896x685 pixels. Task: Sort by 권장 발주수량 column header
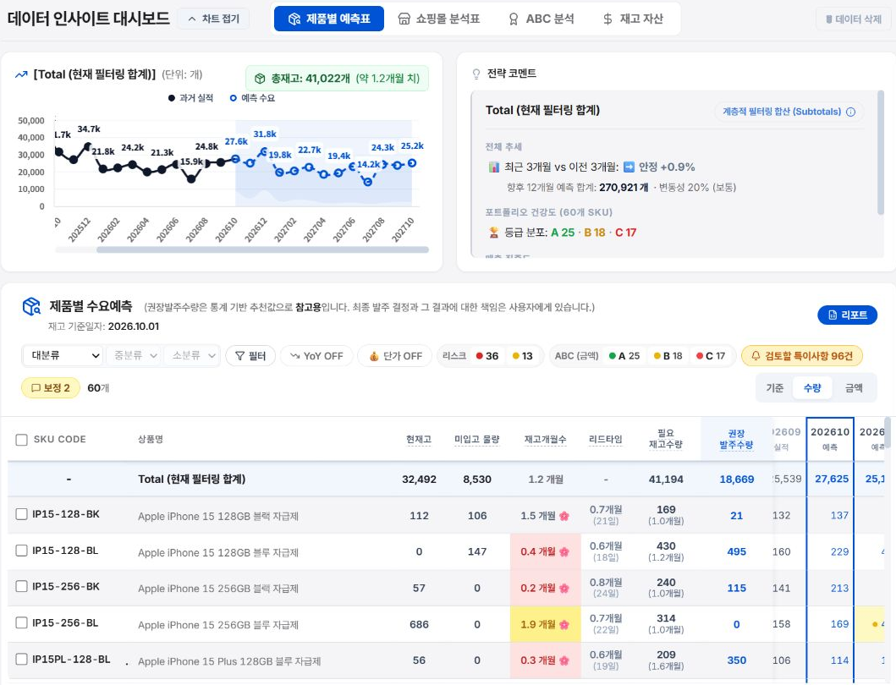point(736,439)
